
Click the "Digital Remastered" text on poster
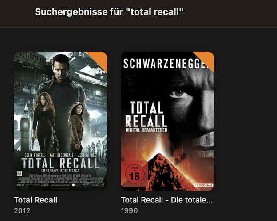click(x=146, y=130)
